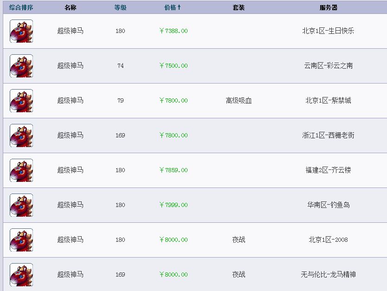This screenshot has height=291, width=387.
Task: Sort listings by 等级 header
Action: [120, 7]
